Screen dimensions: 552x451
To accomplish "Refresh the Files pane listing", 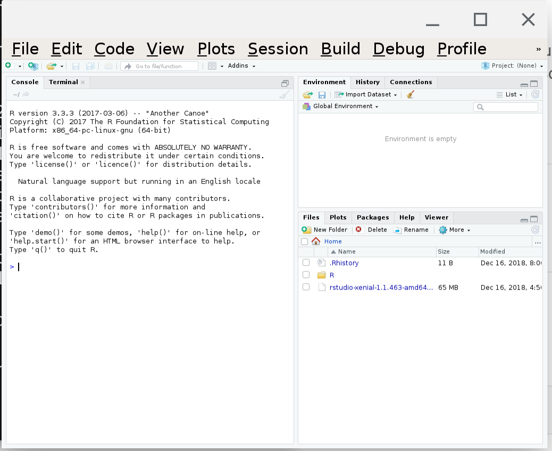I will pyautogui.click(x=535, y=230).
